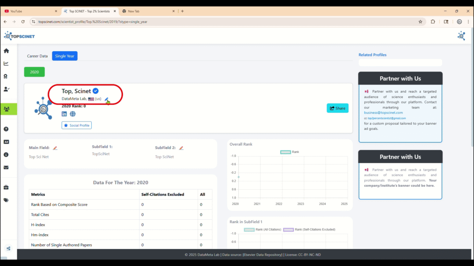Click the Share button
The height and width of the screenshot is (266, 474).
click(337, 108)
